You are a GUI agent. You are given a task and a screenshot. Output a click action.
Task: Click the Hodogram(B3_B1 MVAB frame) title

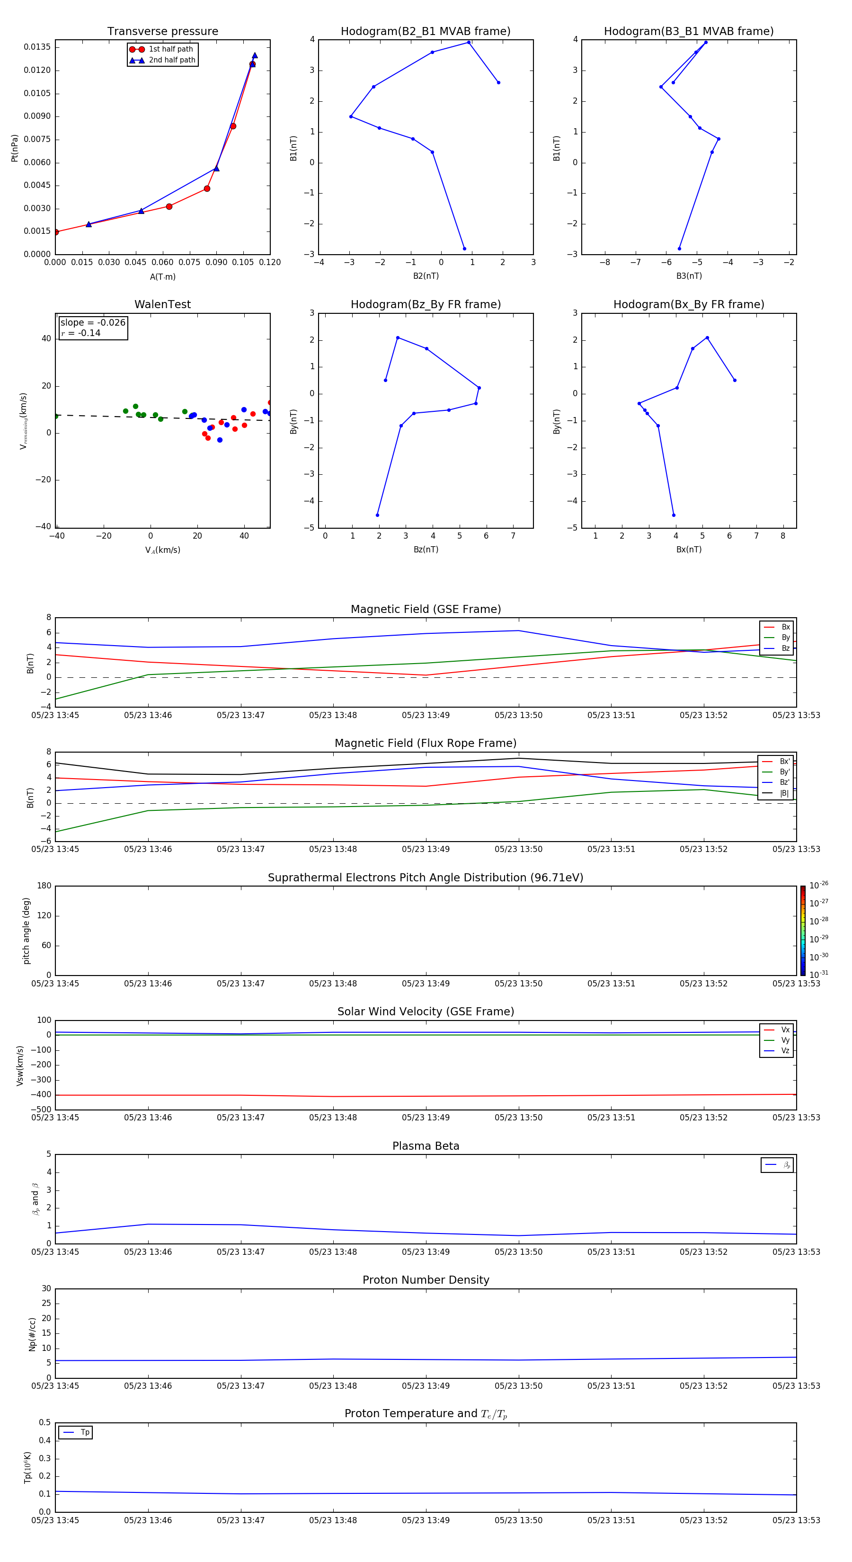click(689, 32)
